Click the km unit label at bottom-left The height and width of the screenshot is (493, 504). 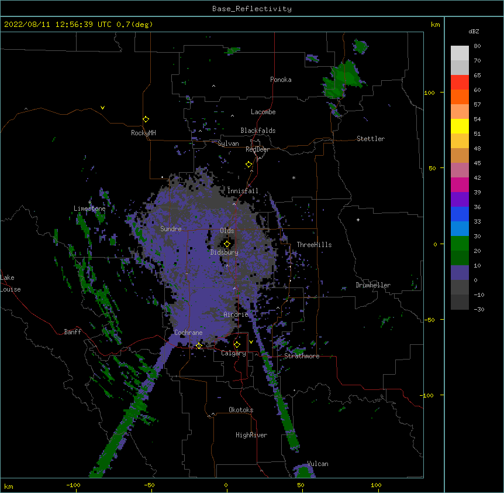(x=9, y=486)
